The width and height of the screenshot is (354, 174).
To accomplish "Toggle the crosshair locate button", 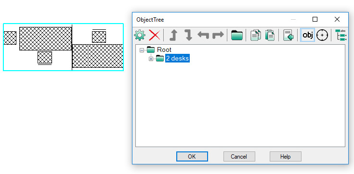I will [x=322, y=36].
